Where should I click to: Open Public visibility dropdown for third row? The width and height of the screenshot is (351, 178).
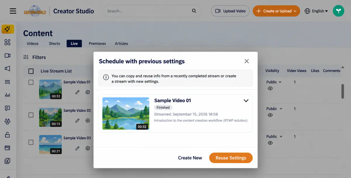click(274, 137)
